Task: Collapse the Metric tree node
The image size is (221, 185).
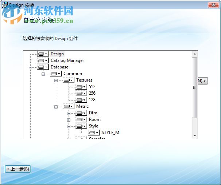Action: pos(56,107)
